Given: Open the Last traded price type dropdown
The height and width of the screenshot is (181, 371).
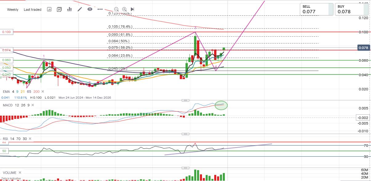Looking at the screenshot, I should click(32, 10).
